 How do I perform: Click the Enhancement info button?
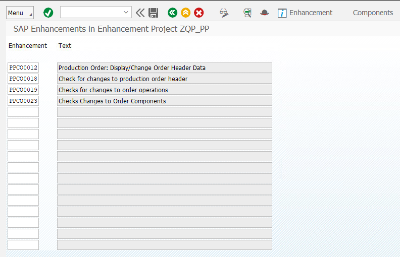click(x=306, y=13)
